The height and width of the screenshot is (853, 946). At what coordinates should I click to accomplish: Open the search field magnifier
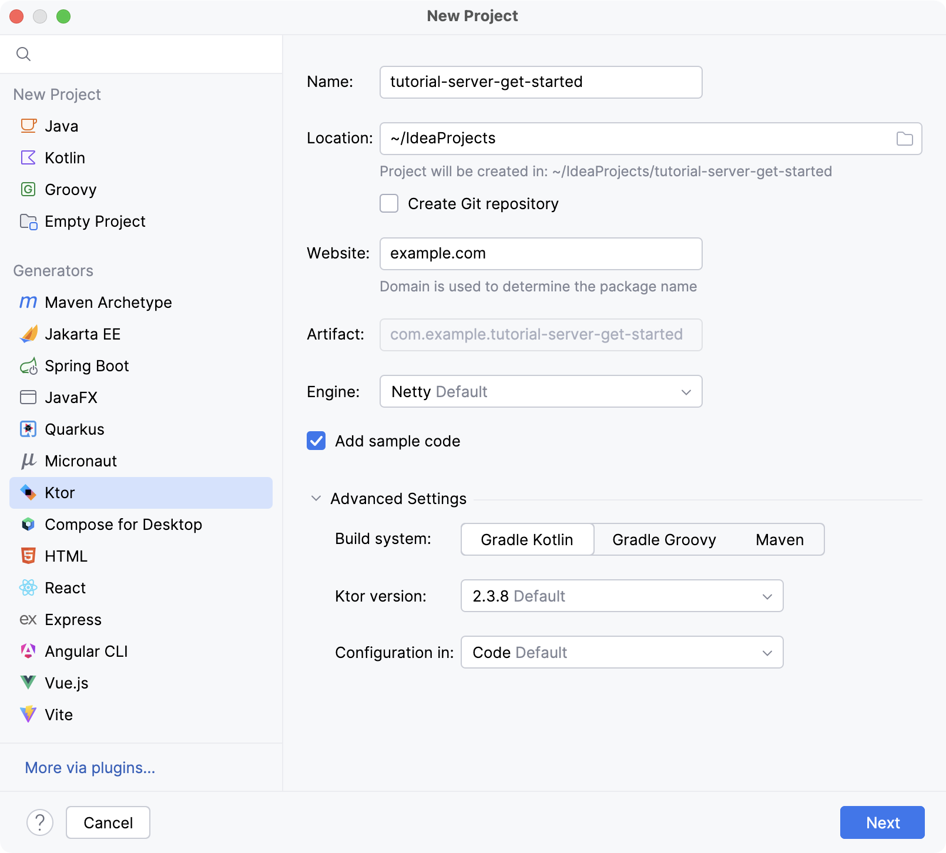click(24, 53)
